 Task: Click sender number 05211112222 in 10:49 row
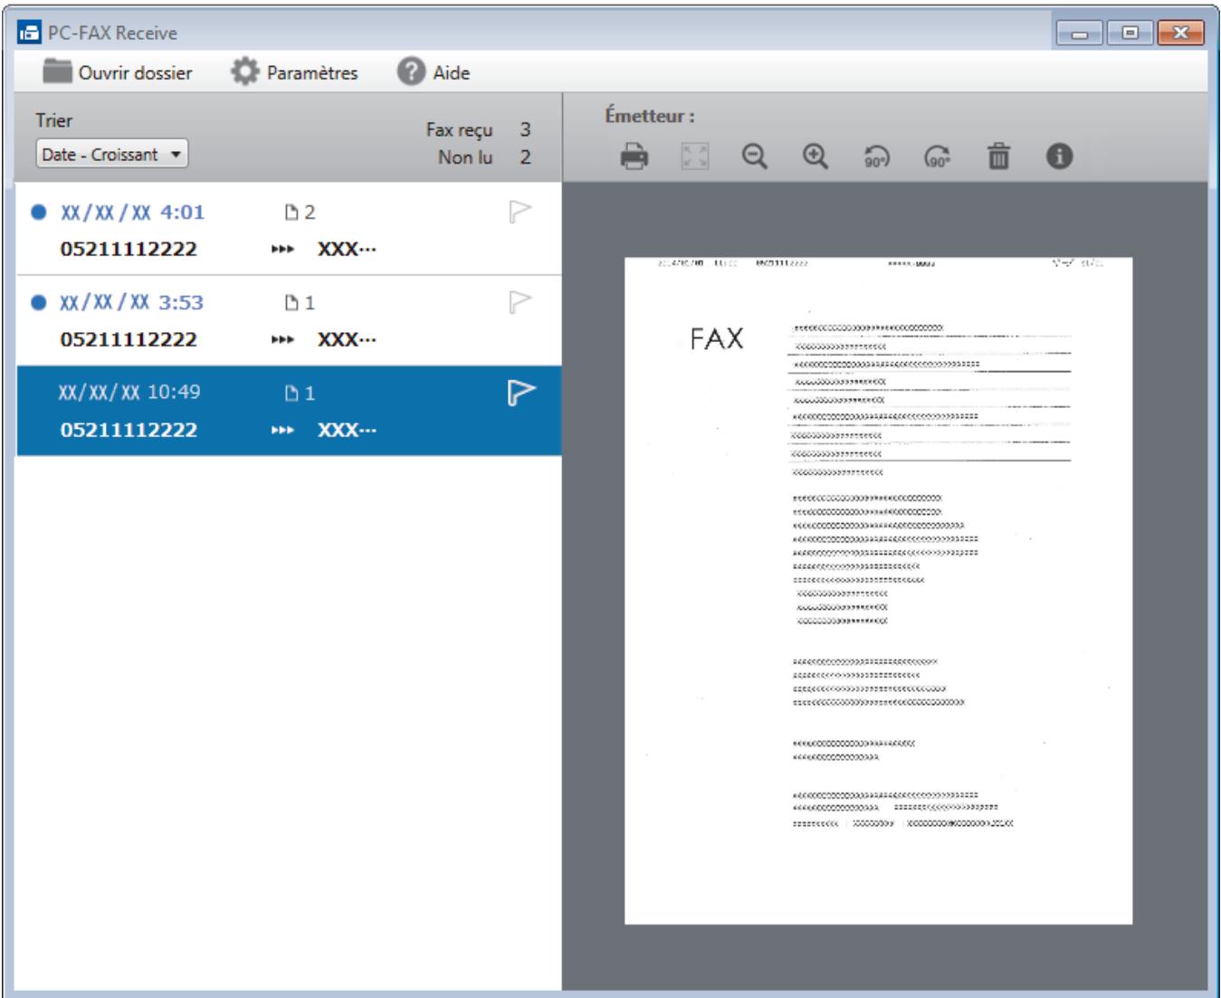point(129,430)
